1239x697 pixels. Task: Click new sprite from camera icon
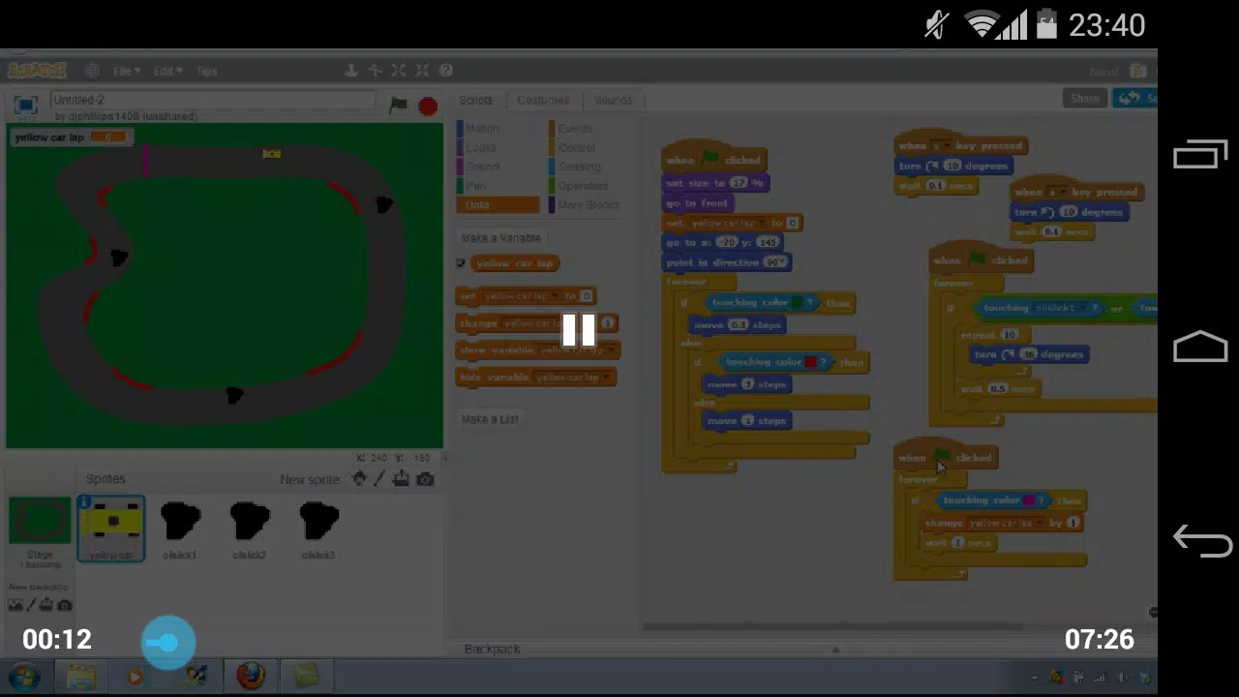click(x=425, y=479)
